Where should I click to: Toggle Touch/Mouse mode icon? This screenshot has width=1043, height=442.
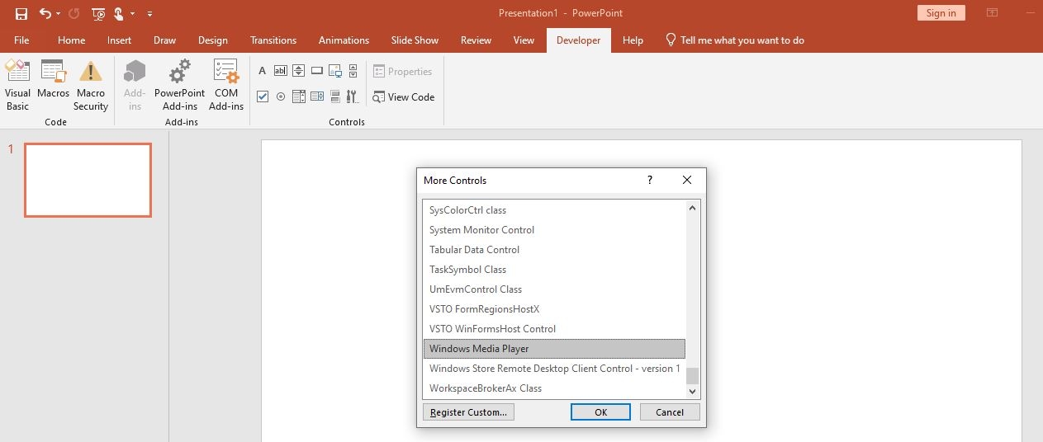pos(119,13)
